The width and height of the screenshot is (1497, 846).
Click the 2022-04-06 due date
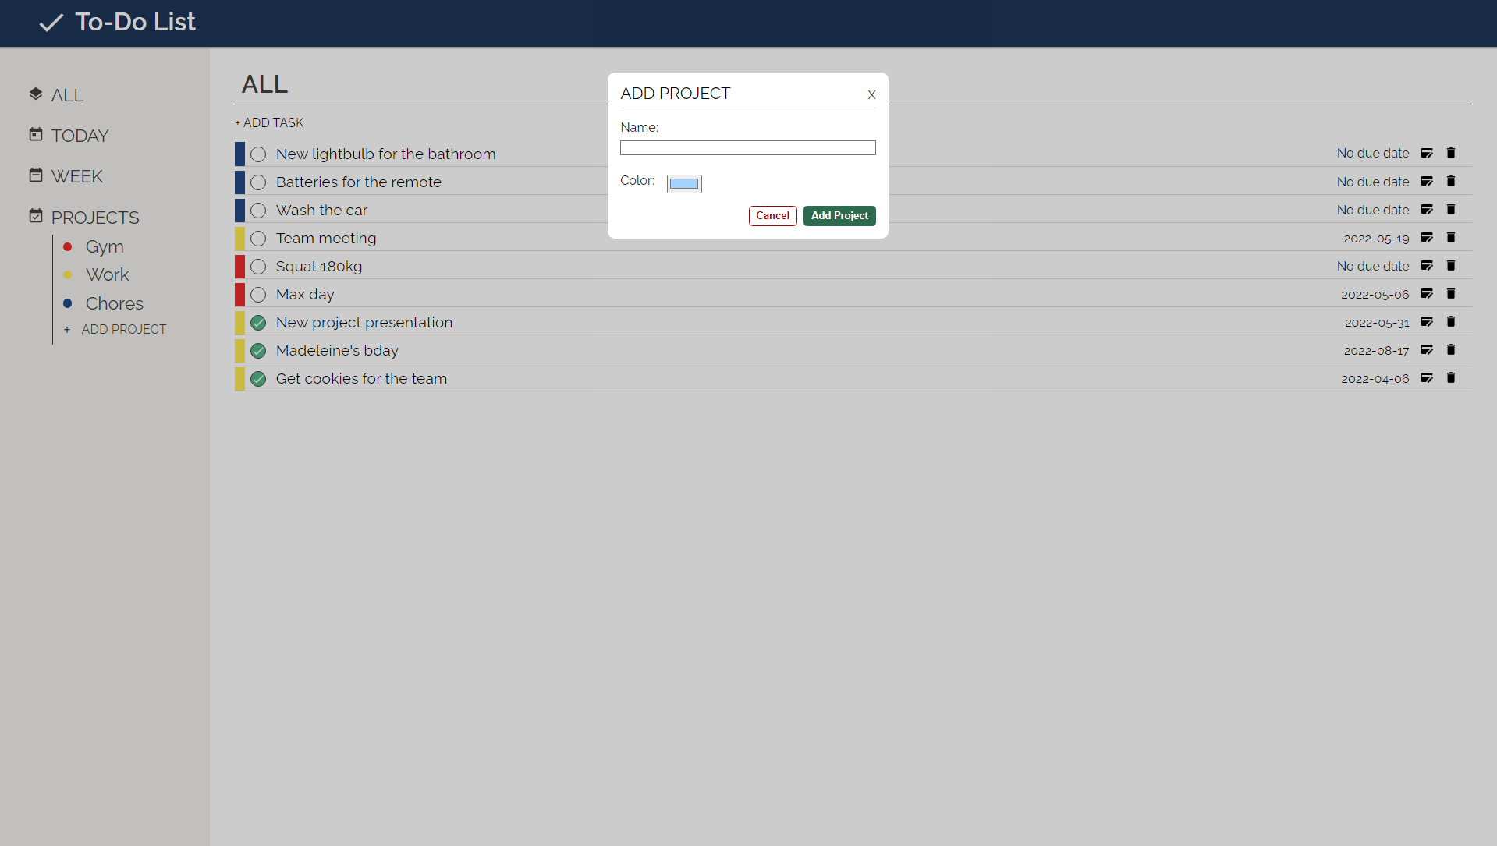tap(1375, 379)
